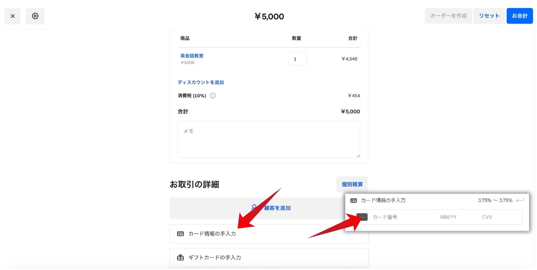This screenshot has height=270, width=537.
Task: Select カード情報の手入力 payment option
Action: (x=269, y=234)
